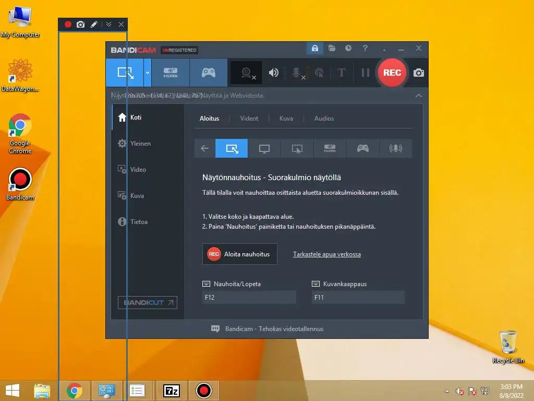Show hidden tray icons arrow

447,391
